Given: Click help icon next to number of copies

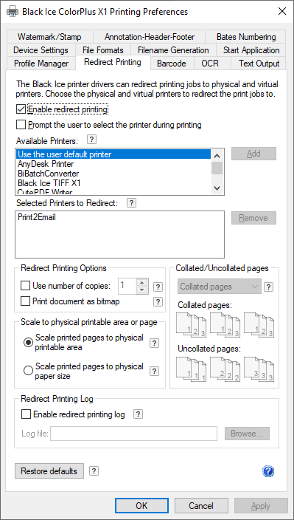Looking at the screenshot, I should [x=158, y=287].
